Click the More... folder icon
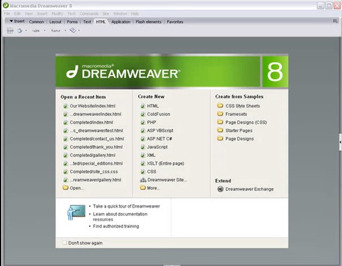This screenshot has height=266, width=342. 143,188
